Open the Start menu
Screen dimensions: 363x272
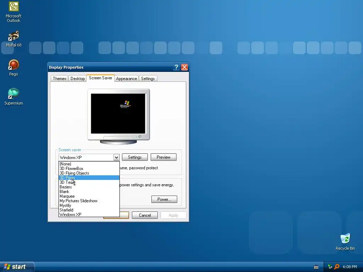point(17,267)
